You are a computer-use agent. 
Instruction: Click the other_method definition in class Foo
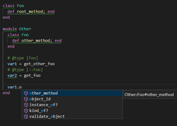pos(36,41)
